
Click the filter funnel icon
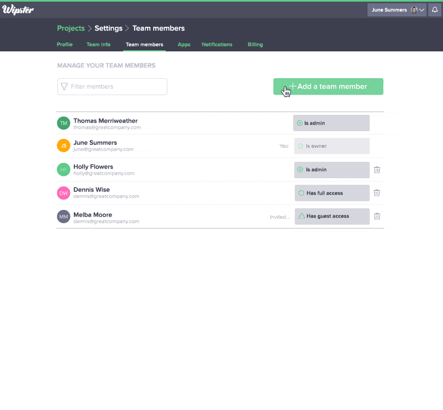[65, 86]
